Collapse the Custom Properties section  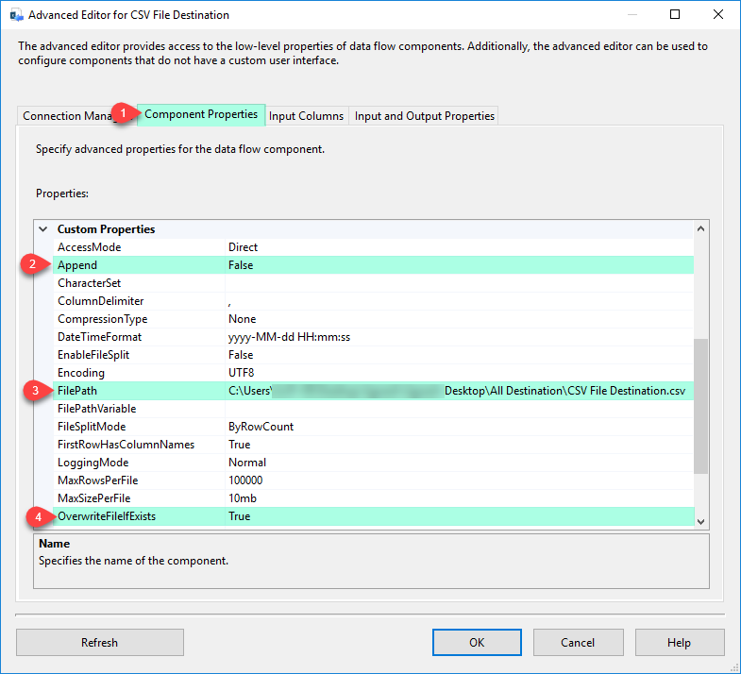42,229
